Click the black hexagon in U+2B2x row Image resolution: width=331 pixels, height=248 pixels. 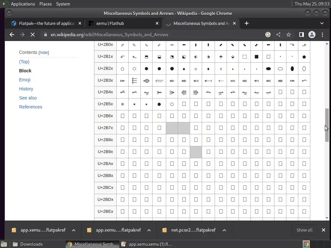tap(146, 69)
